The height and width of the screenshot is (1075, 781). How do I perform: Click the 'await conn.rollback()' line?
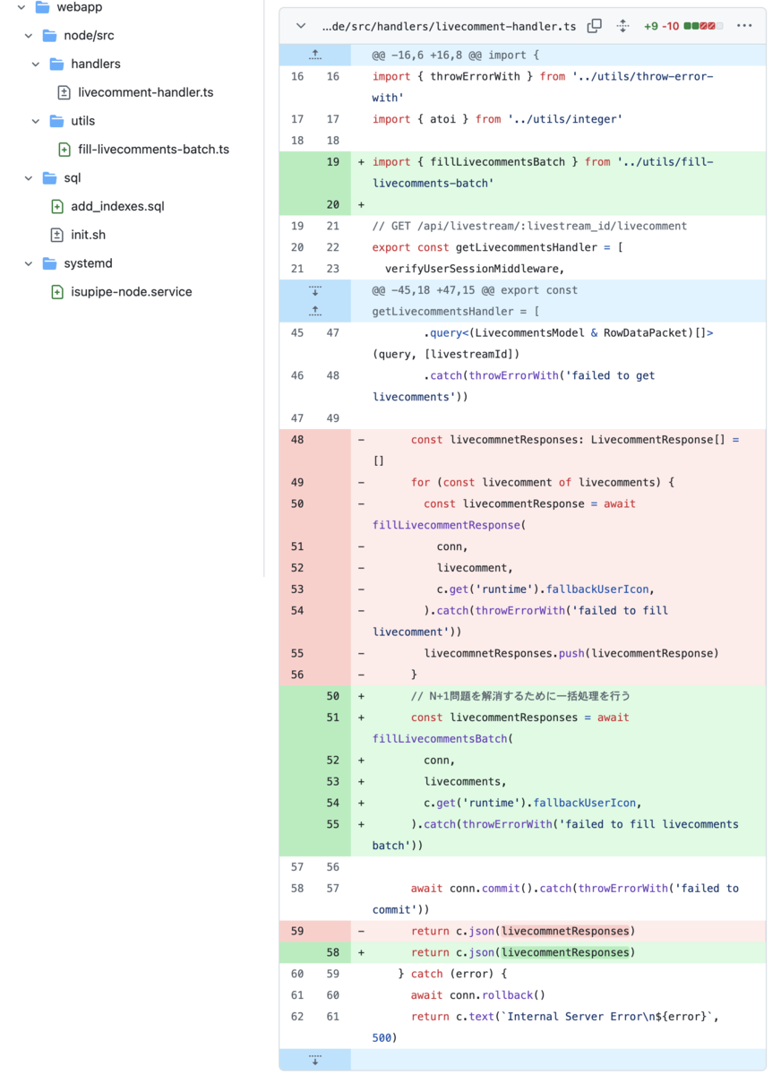click(x=478, y=995)
